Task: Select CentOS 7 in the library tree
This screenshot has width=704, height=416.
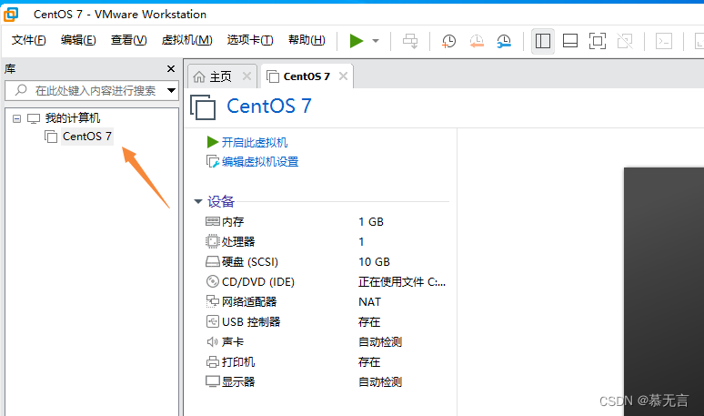Action: 86,137
